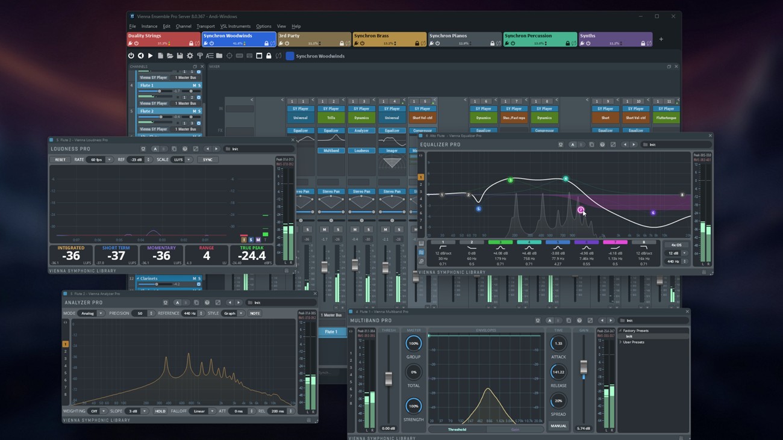Click the RESET button in Loudness Pro

tap(61, 160)
